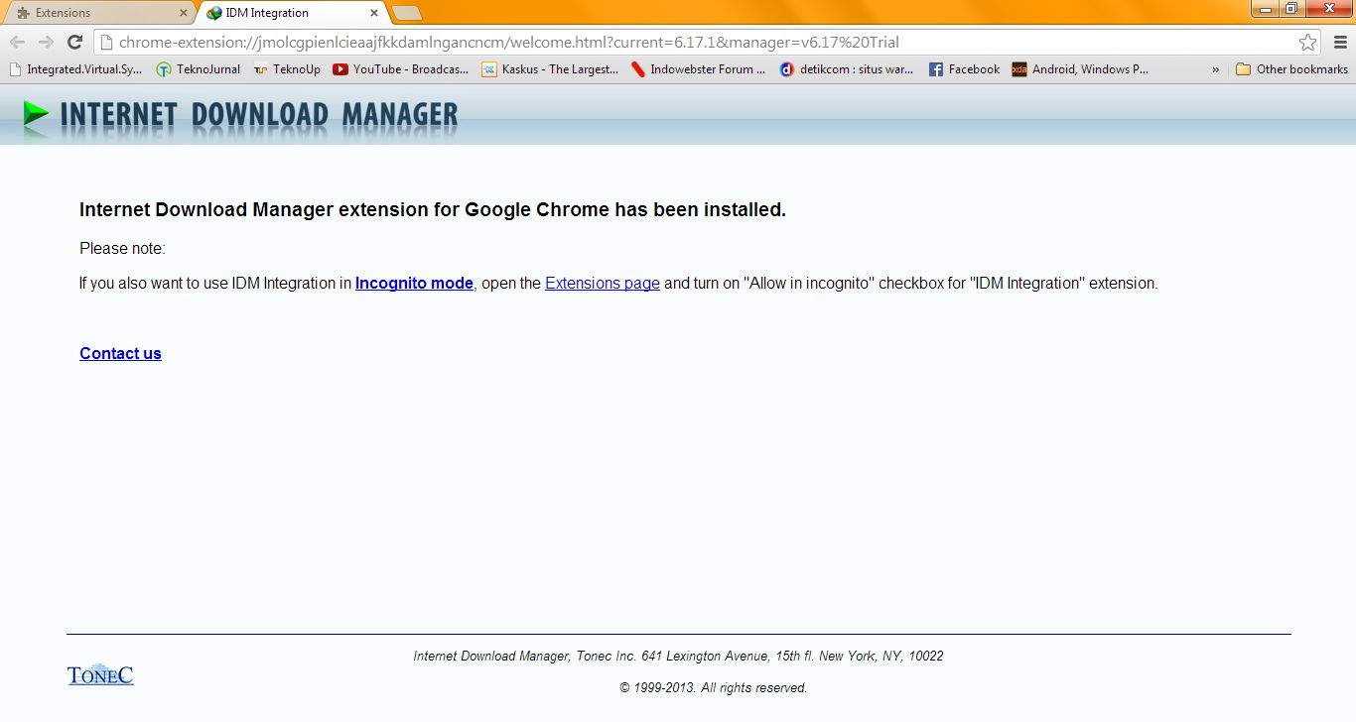The height and width of the screenshot is (722, 1356).
Task: Click the Contact us link
Action: [120, 354]
